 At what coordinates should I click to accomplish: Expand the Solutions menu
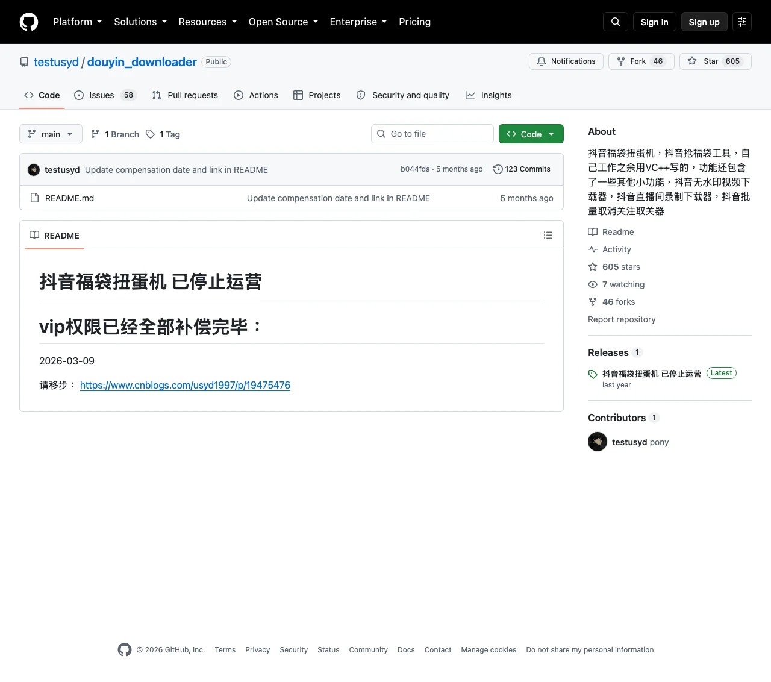click(140, 22)
